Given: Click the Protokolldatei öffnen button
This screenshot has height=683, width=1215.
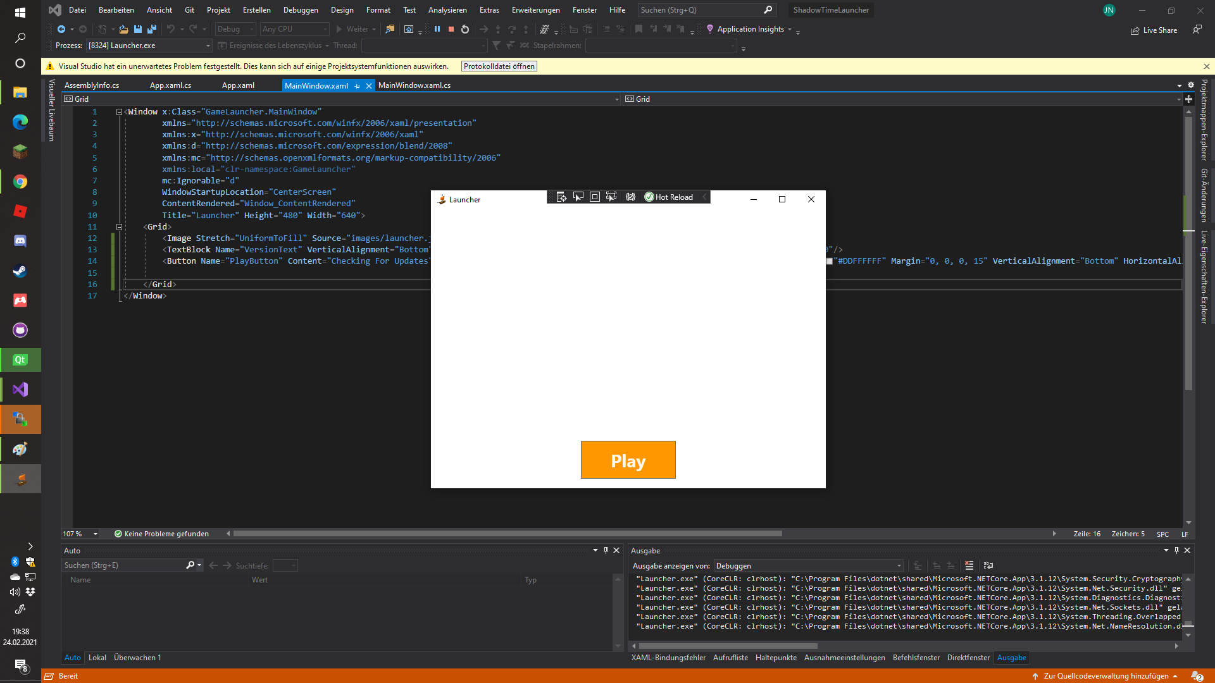Looking at the screenshot, I should coord(499,66).
